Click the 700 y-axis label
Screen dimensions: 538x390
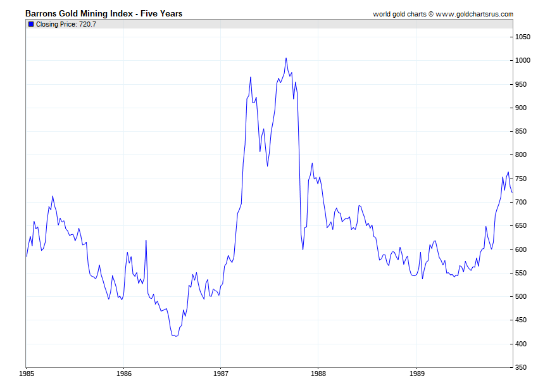click(x=521, y=202)
